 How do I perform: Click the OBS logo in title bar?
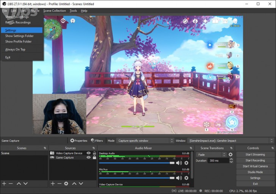pyautogui.click(x=4, y=4)
